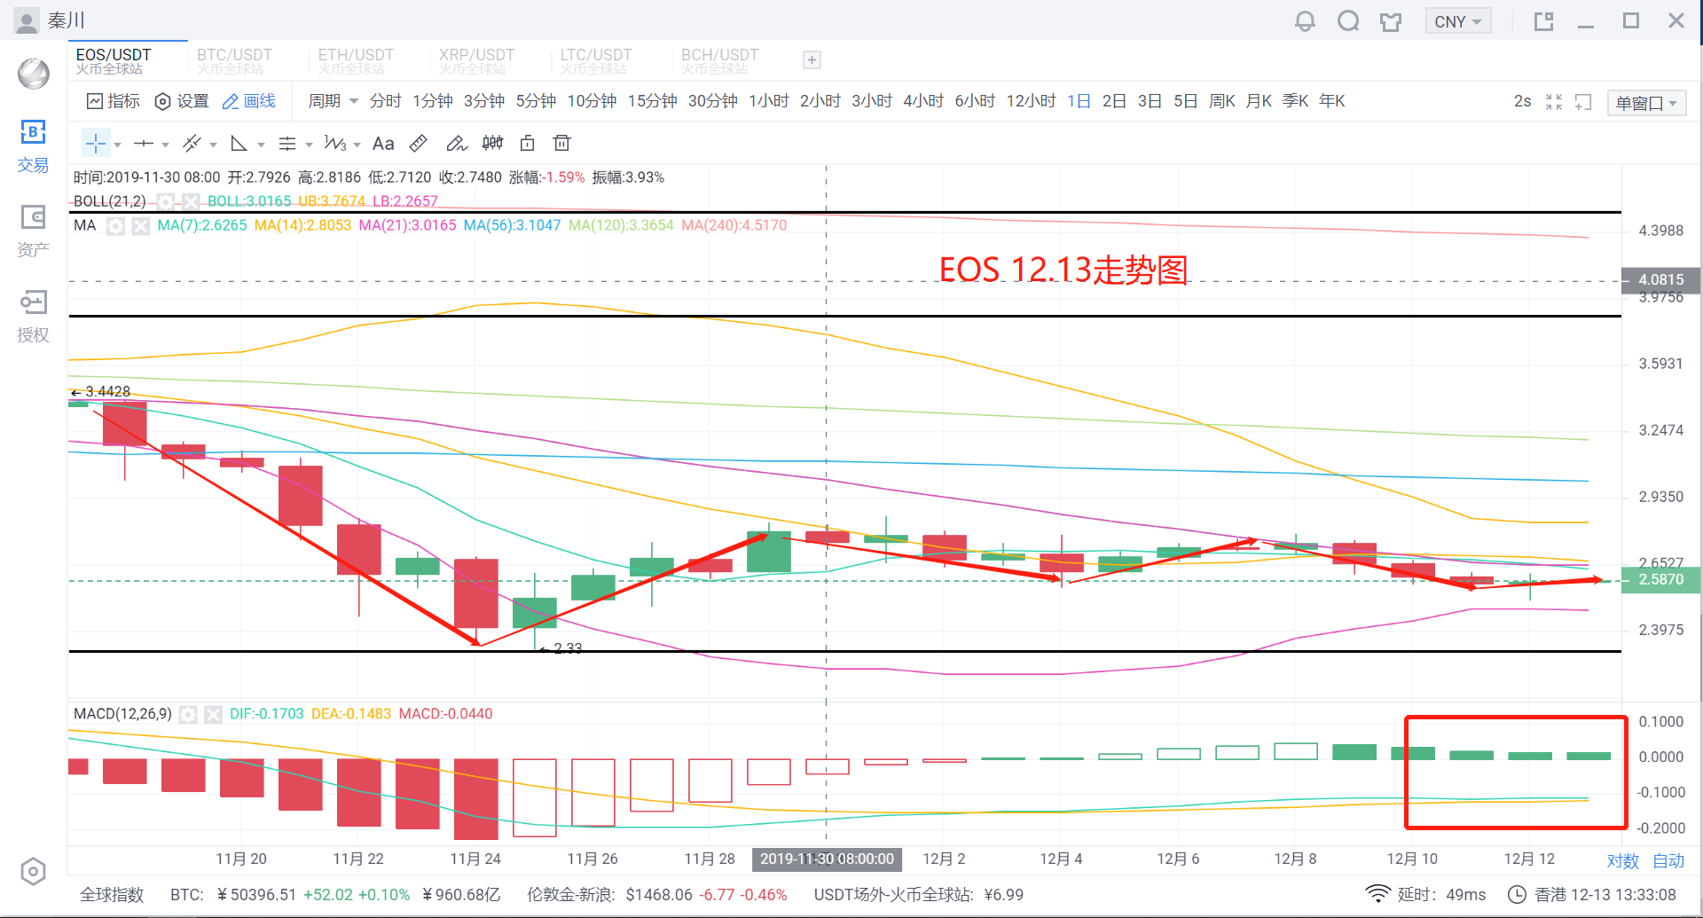Remove the BOLL indicator with X

[x=190, y=201]
